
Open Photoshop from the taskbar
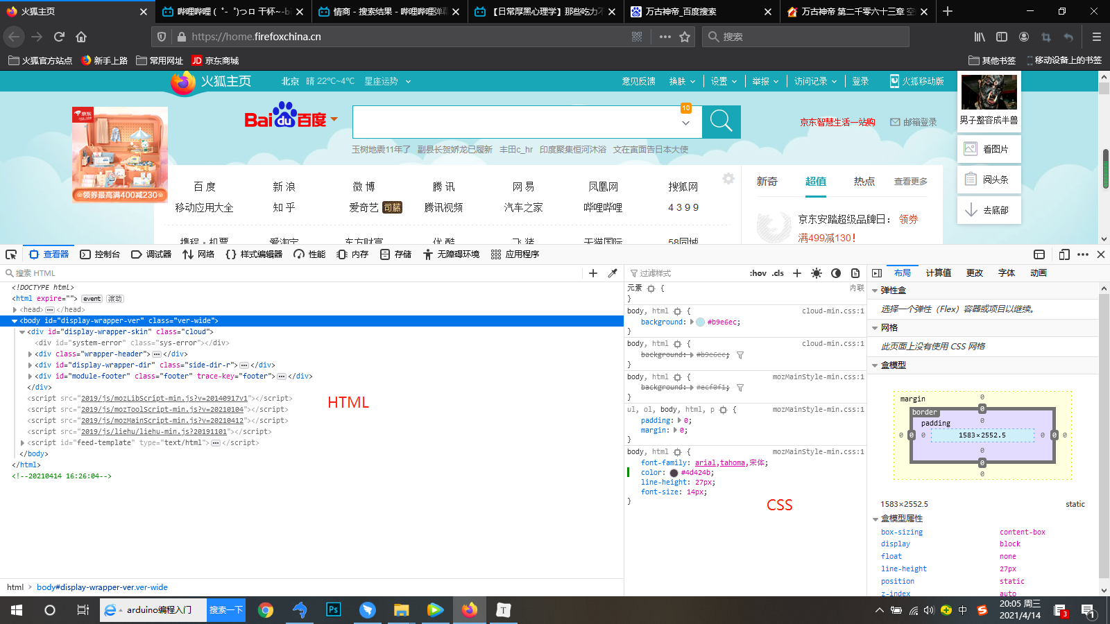(x=334, y=610)
